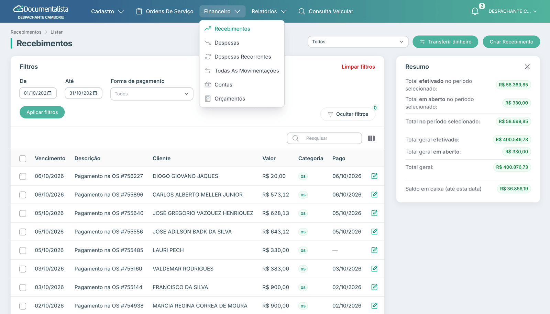Viewport: 550px width, 314px height.
Task: Open the Todos account selector dropdown
Action: 358,42
